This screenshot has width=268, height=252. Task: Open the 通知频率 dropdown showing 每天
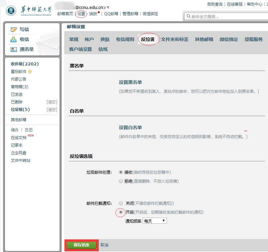(x=154, y=221)
